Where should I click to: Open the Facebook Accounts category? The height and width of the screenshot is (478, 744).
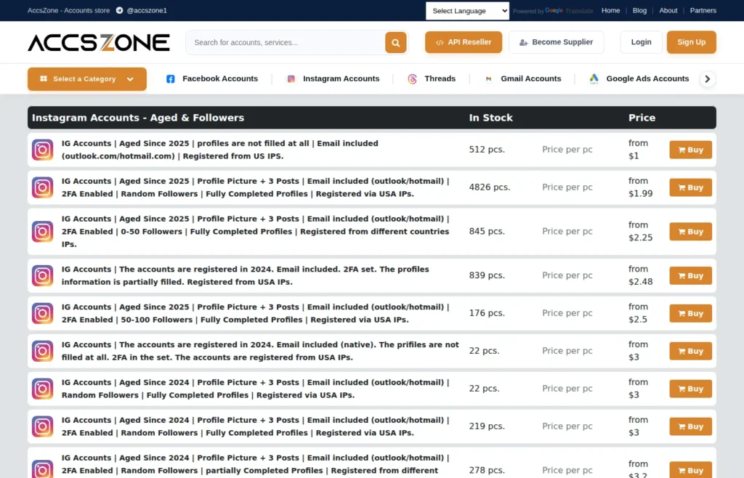[211, 78]
